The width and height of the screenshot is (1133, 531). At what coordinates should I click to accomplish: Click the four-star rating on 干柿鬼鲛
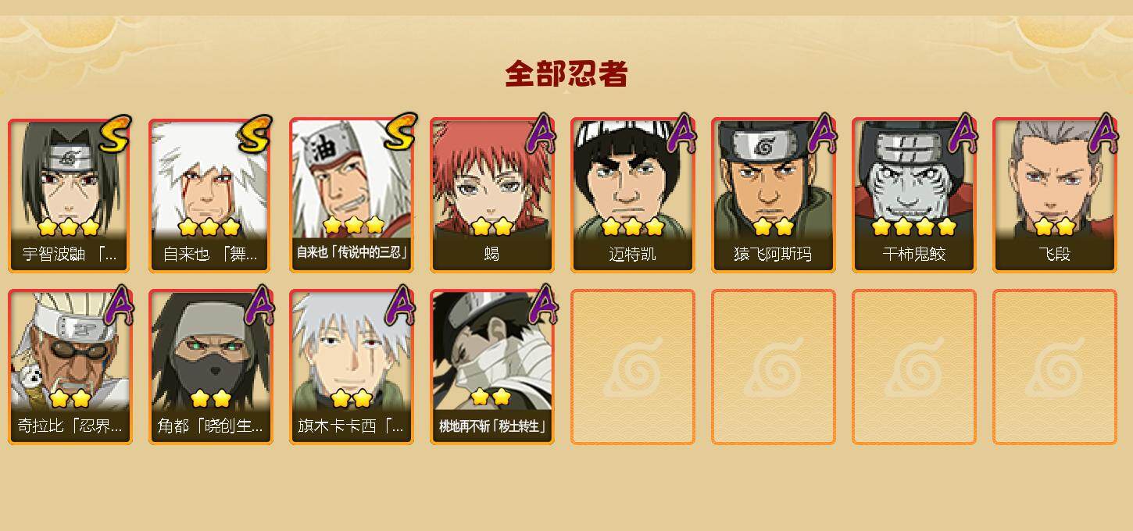914,226
